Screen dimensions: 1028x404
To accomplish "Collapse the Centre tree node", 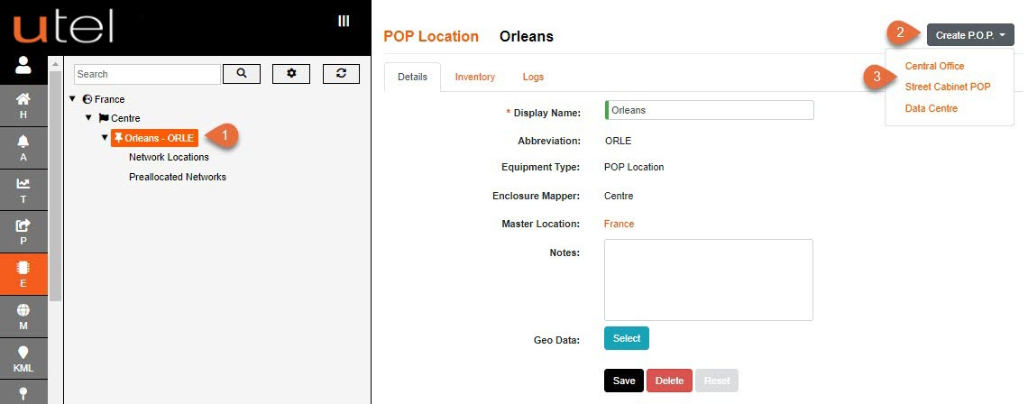I will pyautogui.click(x=88, y=118).
